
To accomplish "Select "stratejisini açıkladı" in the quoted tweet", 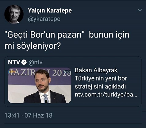I will (100, 87).
